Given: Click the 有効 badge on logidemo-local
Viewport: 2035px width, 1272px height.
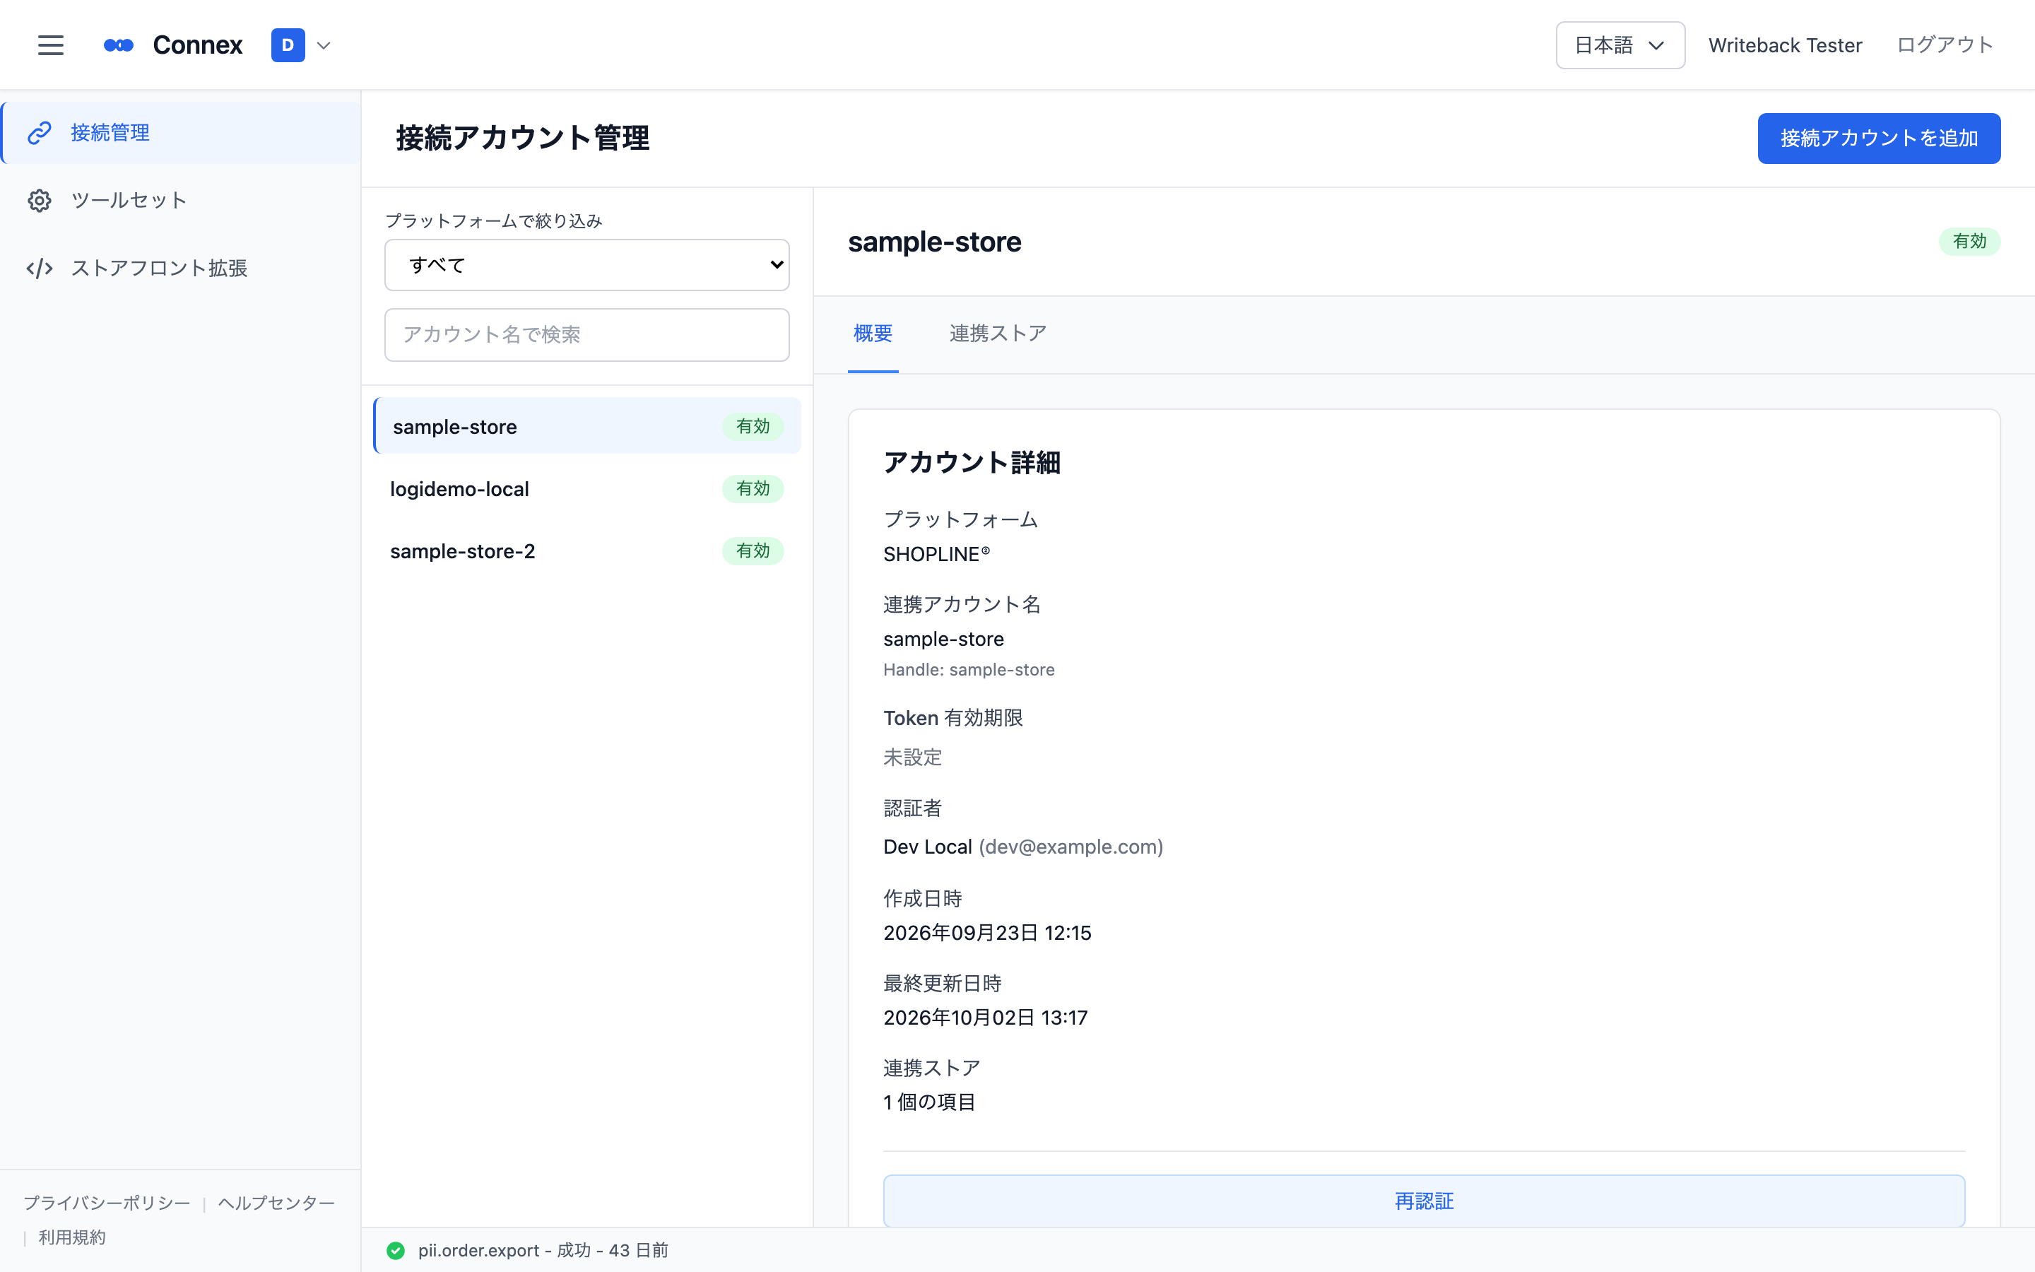Looking at the screenshot, I should click(x=753, y=489).
